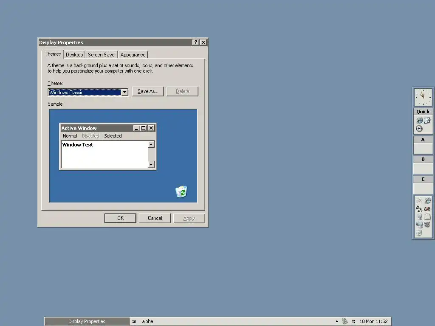Click the green tray icon in the taskbar
435x326 pixels.
click(x=345, y=321)
